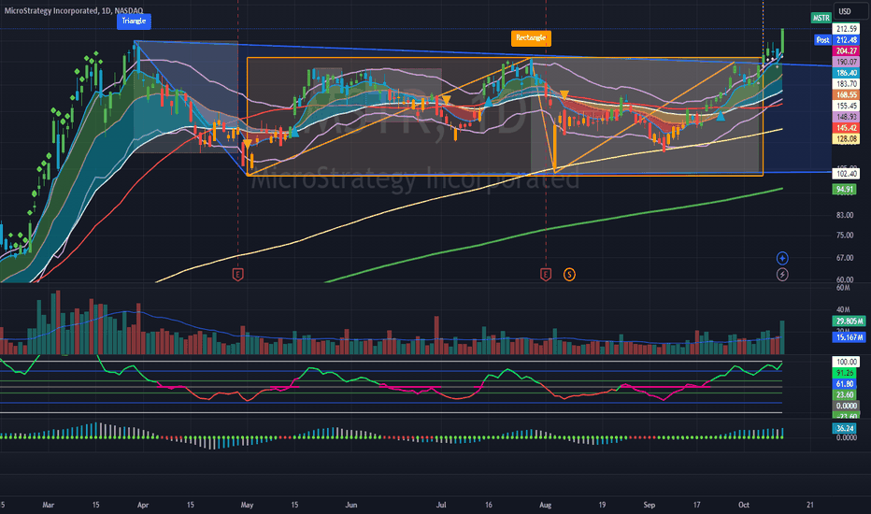Click the May date on time axis
Viewport: 871px width, 514px height.
click(x=248, y=505)
